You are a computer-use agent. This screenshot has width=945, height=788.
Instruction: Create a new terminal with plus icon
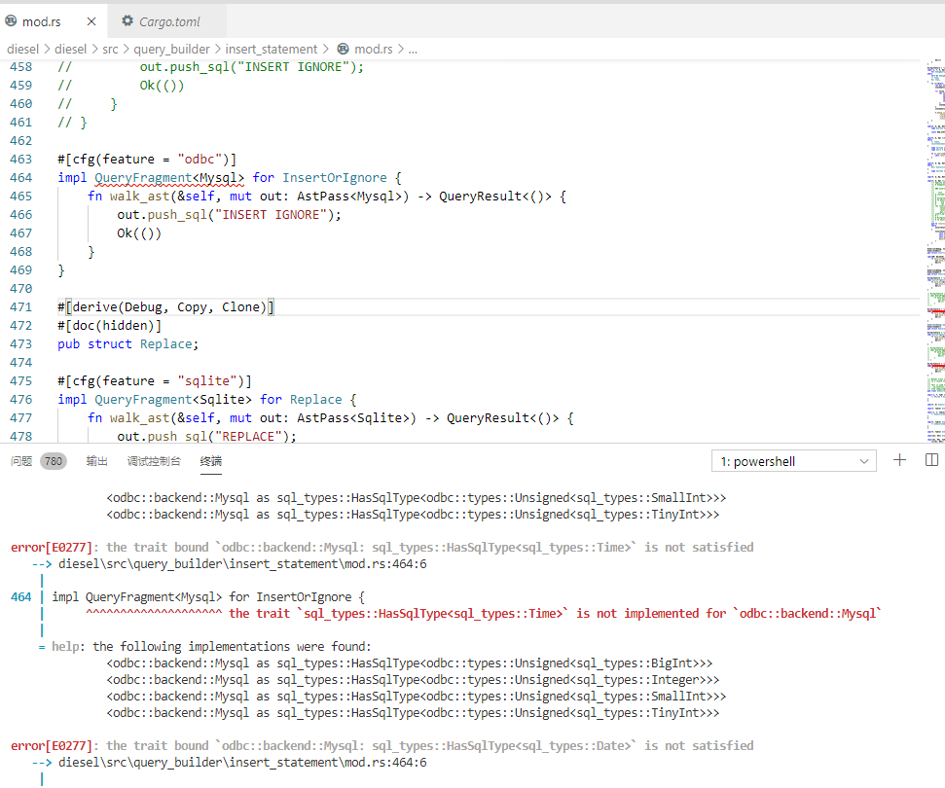point(899,460)
